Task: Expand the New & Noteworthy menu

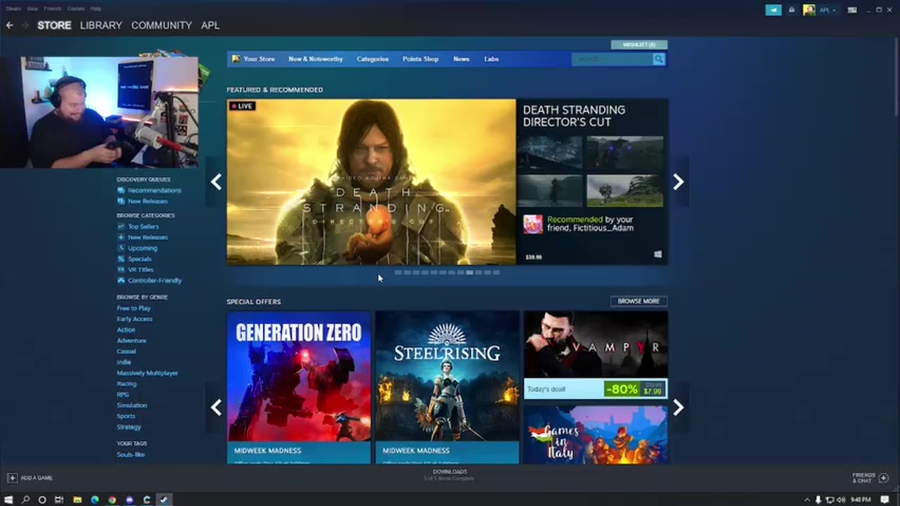Action: [316, 59]
